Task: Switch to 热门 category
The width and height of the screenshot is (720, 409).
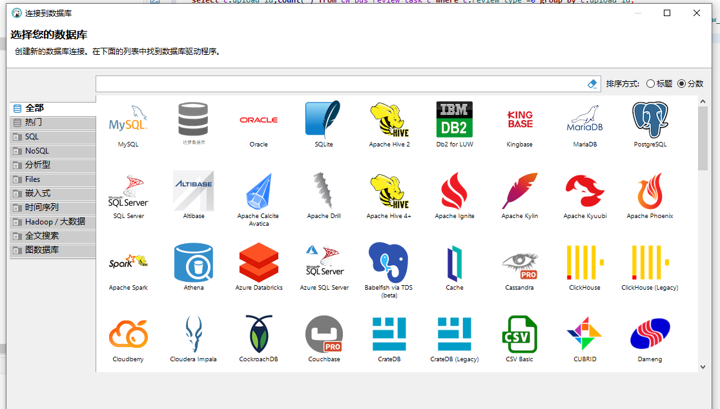Action: [53, 123]
